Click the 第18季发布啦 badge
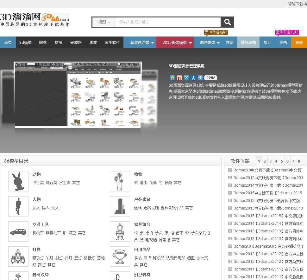This screenshot has height=280, width=307. click(216, 32)
